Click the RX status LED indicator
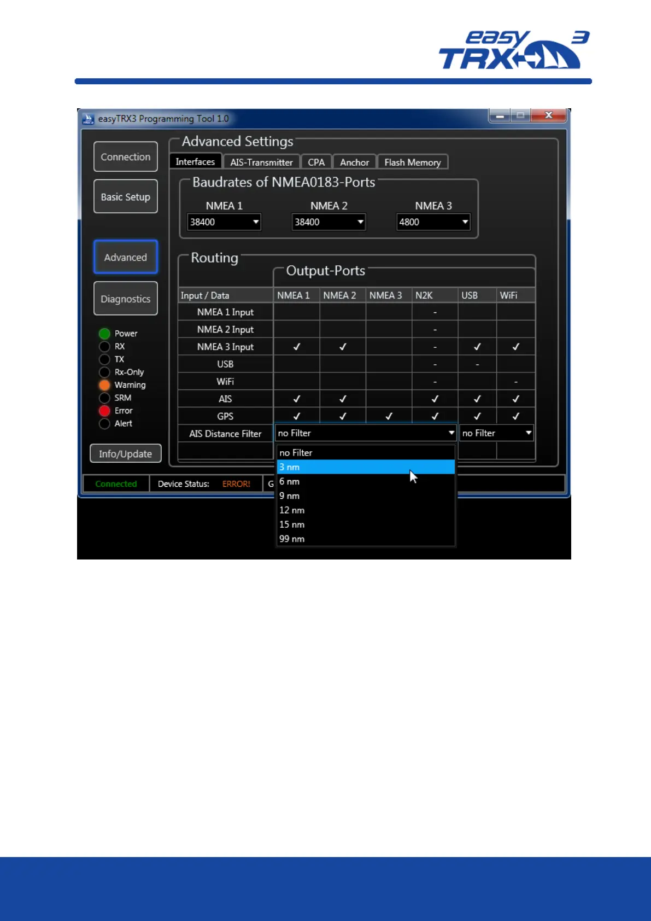651x921 pixels. 104,347
